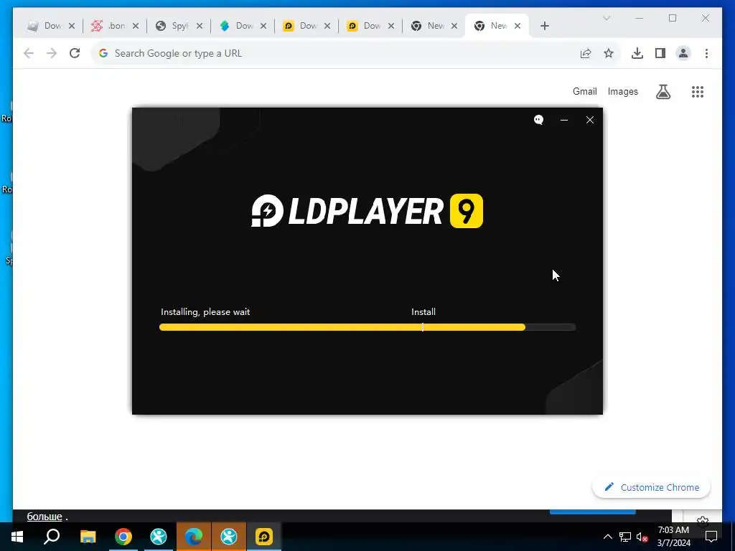Minimize the LDPlayer installer window

point(564,120)
